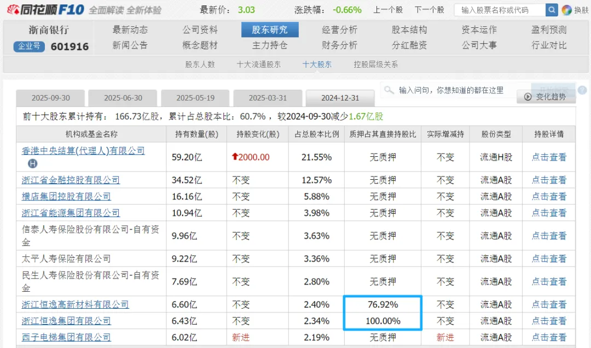
Task: Open 浙江恒逸高新材料有限公司 link
Action: (76, 304)
